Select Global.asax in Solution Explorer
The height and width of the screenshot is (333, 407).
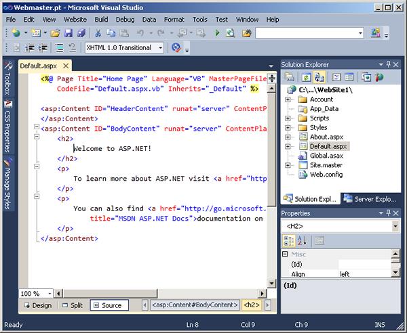[x=326, y=156]
